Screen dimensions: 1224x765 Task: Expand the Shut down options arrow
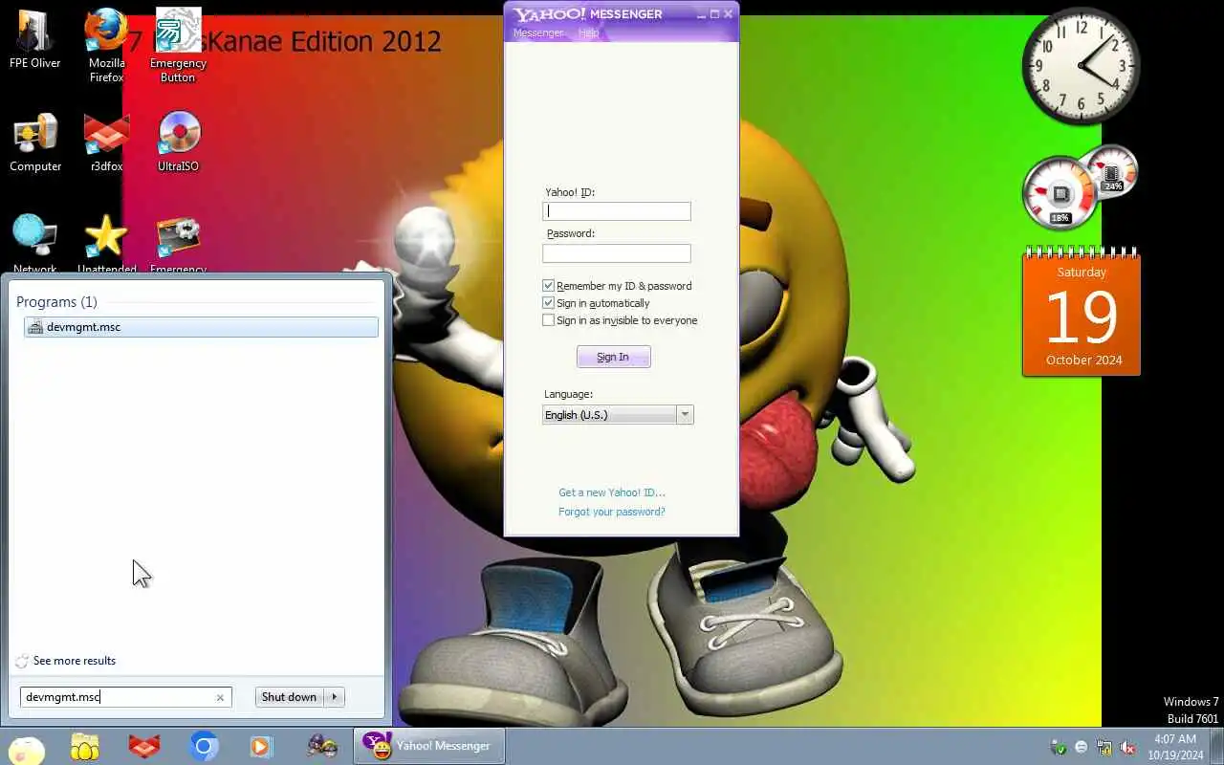click(335, 697)
